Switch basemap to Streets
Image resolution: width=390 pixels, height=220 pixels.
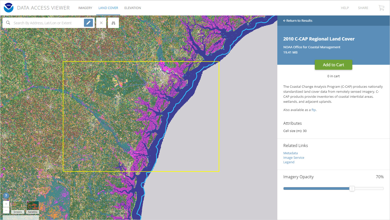17,207
